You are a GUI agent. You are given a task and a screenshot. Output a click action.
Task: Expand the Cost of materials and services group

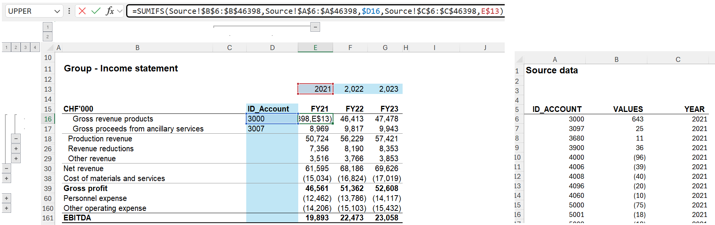click(6, 178)
